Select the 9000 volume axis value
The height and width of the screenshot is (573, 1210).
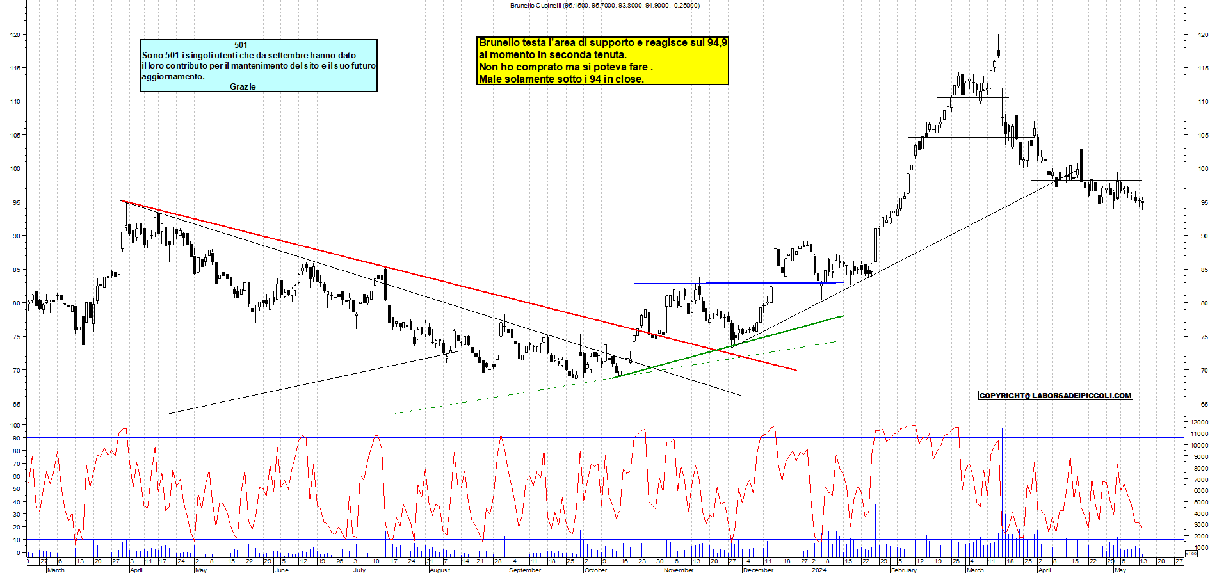[1200, 456]
